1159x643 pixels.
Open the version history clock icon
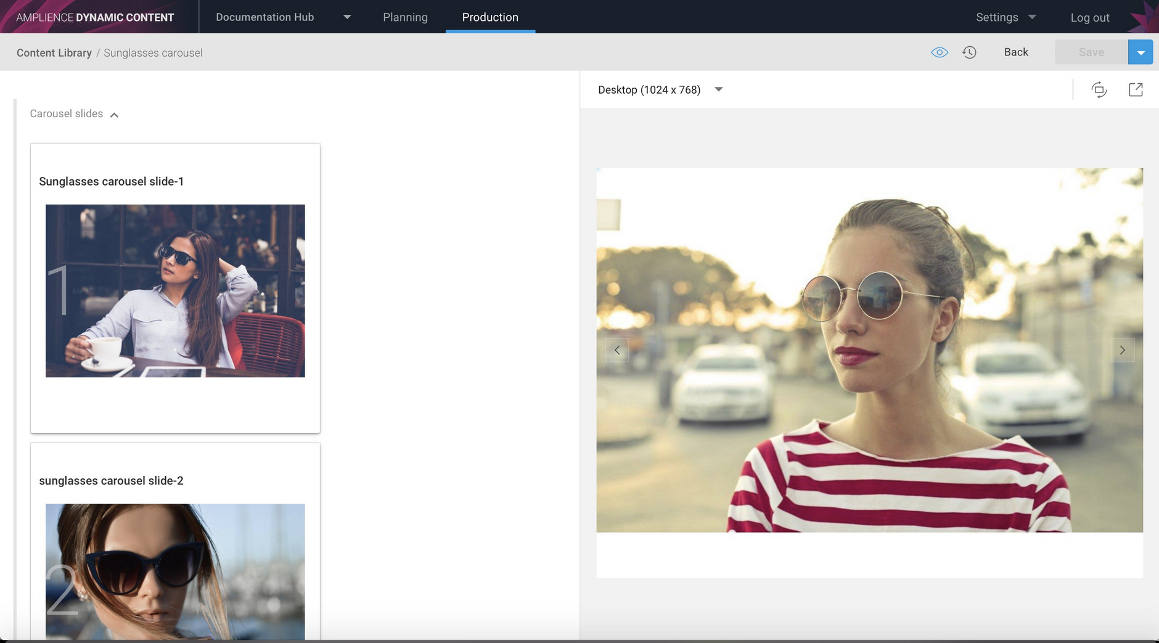coord(969,52)
